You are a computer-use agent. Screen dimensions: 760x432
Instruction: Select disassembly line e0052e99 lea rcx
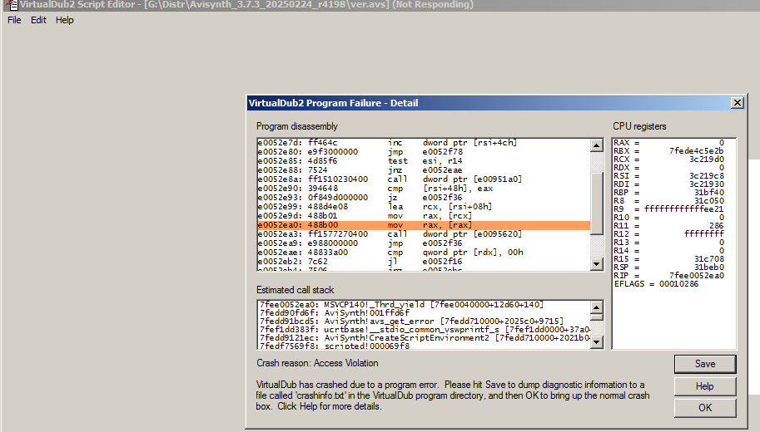(x=424, y=207)
